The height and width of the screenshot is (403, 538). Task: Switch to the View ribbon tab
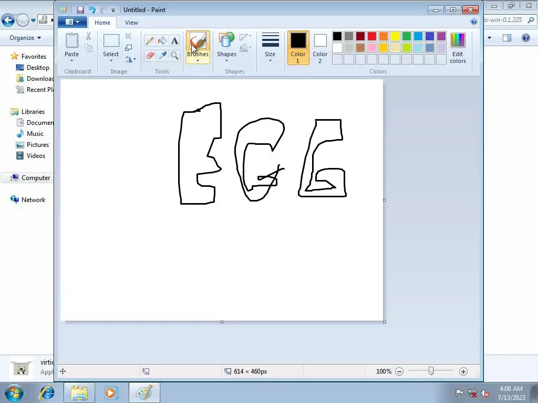pos(131,23)
